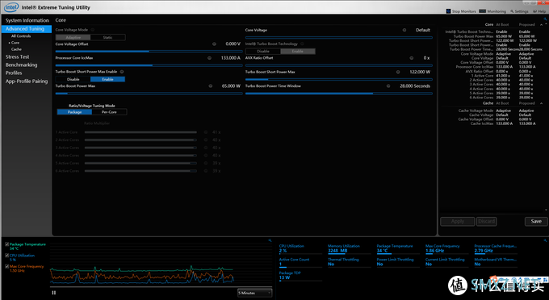Screen dimensions: 549x300
Task: Click the Discard button
Action: click(x=486, y=221)
